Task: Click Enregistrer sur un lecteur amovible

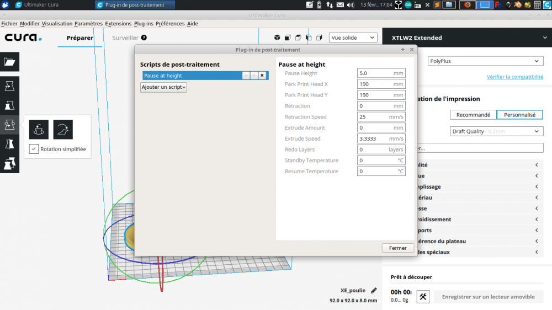Action: pyautogui.click(x=489, y=297)
